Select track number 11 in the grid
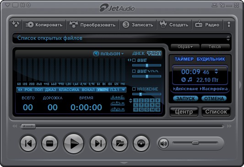Screen dimensions: 244x167 point(136,110)
